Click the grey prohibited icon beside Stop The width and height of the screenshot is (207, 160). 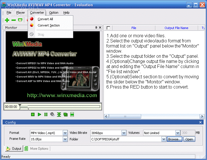click(x=32, y=34)
